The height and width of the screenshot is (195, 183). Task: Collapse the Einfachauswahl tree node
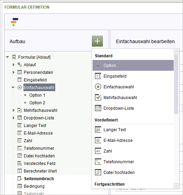click(x=13, y=87)
